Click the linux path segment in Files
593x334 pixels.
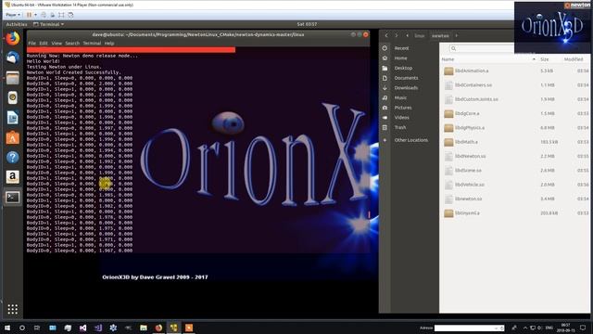(420, 35)
